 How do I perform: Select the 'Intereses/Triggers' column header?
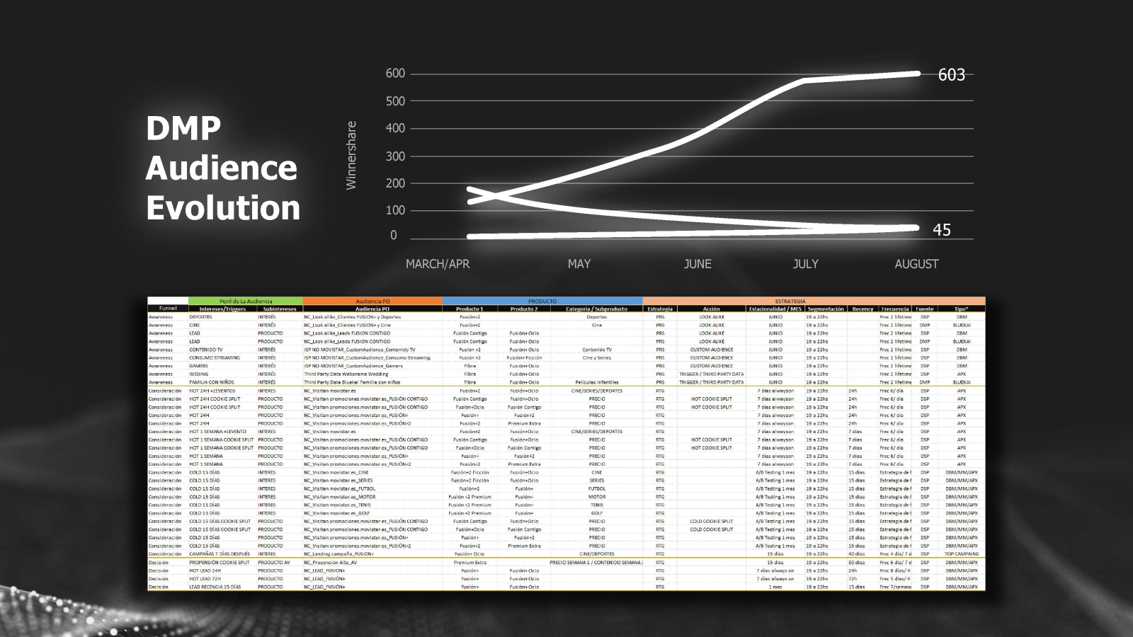222,309
